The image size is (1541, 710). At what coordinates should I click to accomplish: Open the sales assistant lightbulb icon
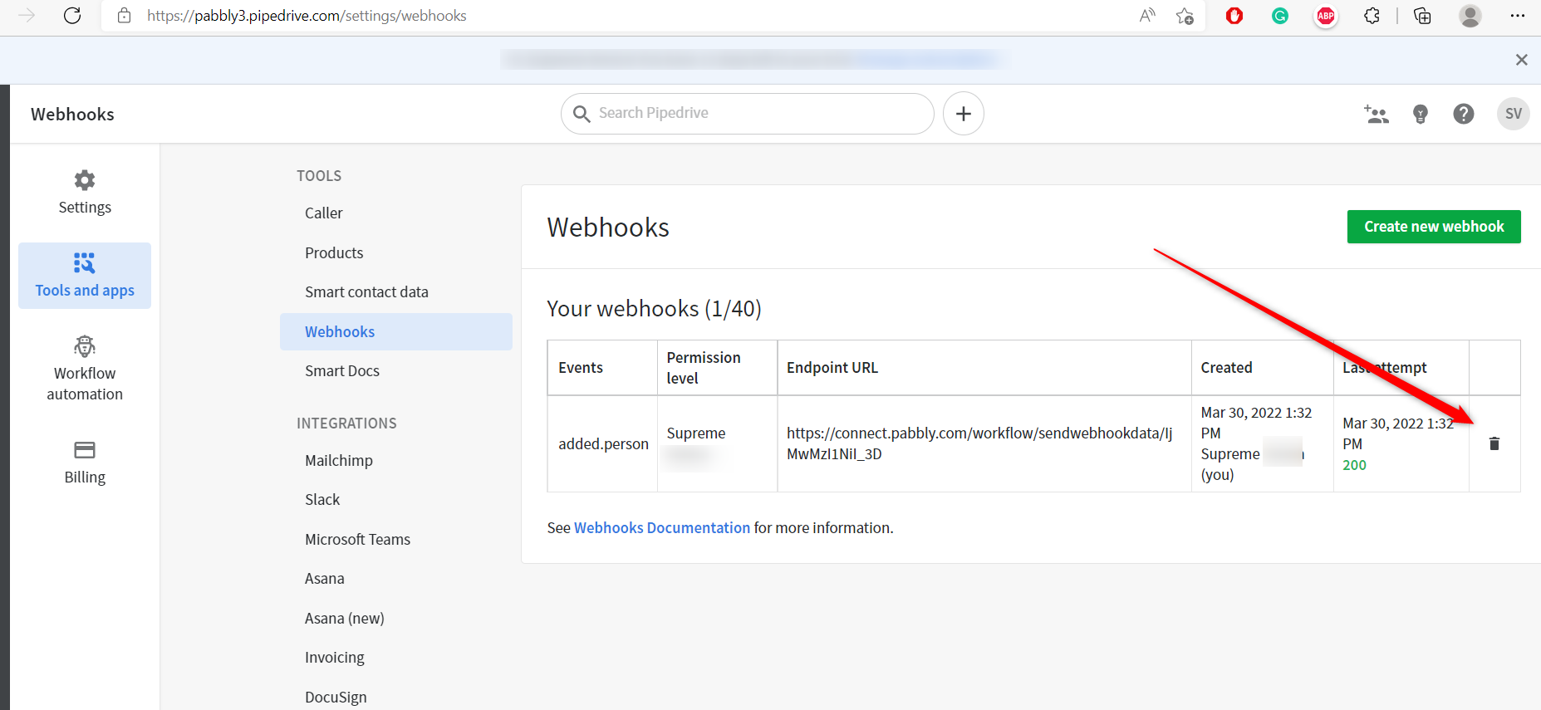1421,114
